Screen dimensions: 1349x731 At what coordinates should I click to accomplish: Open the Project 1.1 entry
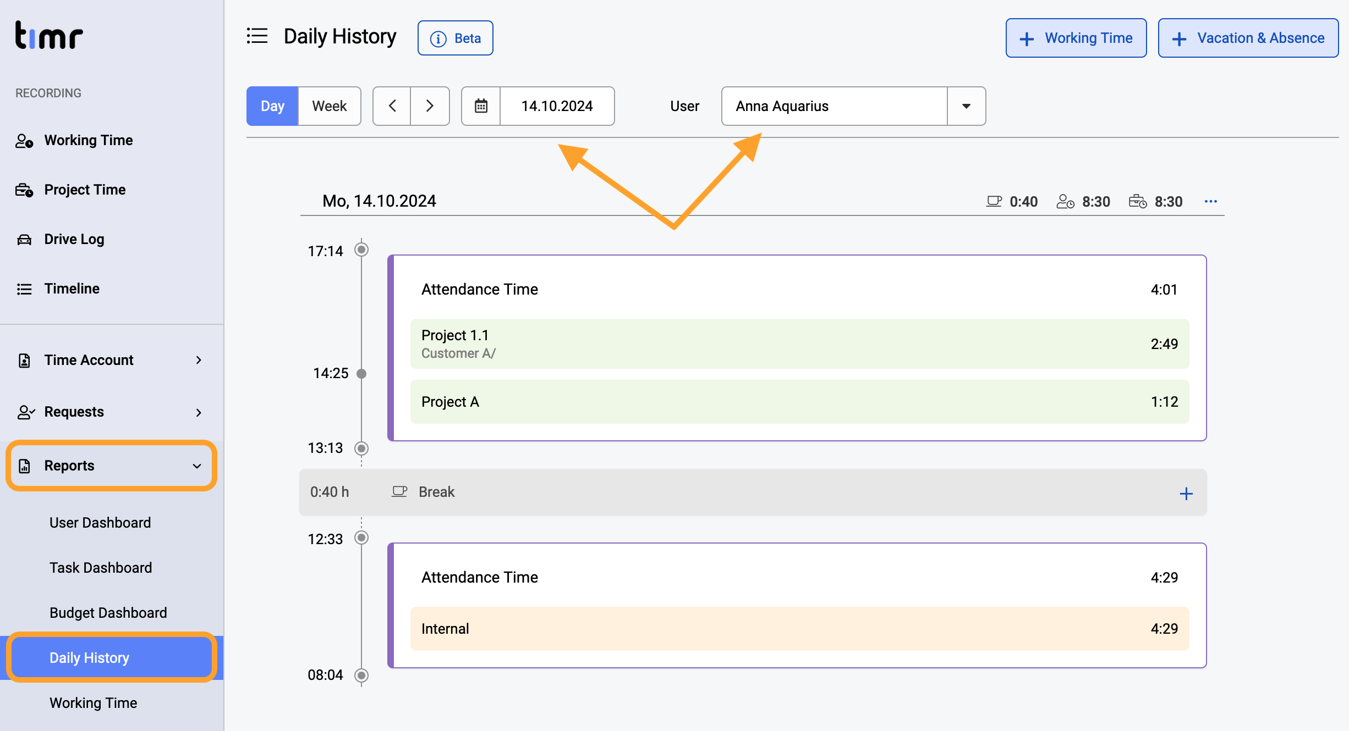[x=800, y=344]
